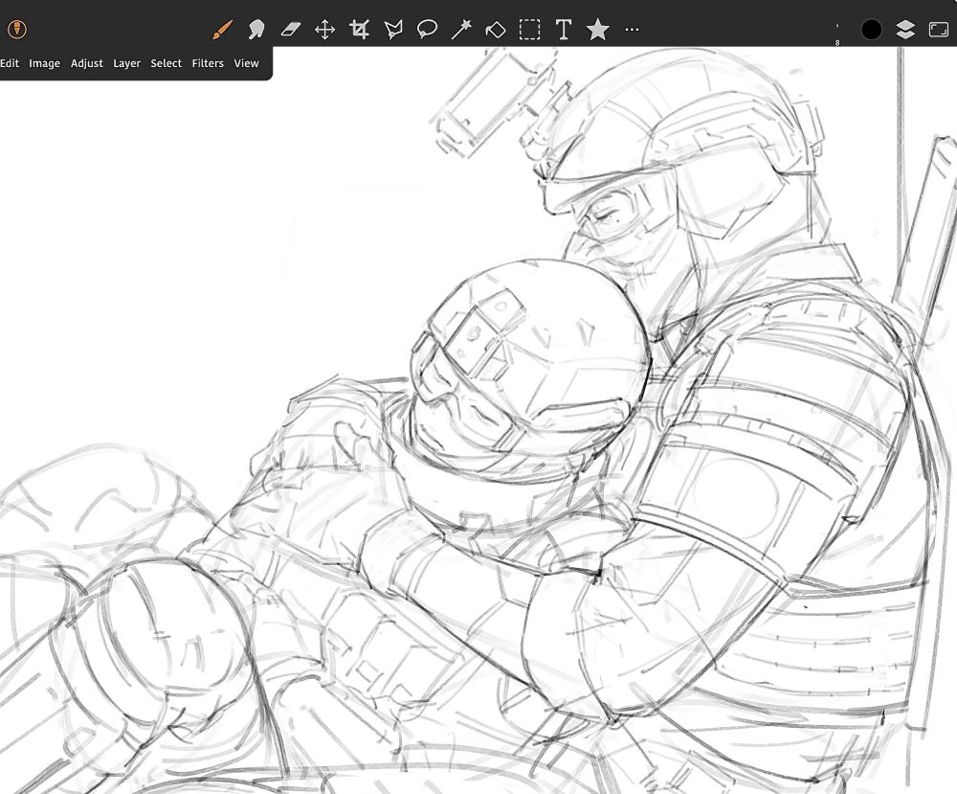Select the Move tool

click(x=324, y=29)
